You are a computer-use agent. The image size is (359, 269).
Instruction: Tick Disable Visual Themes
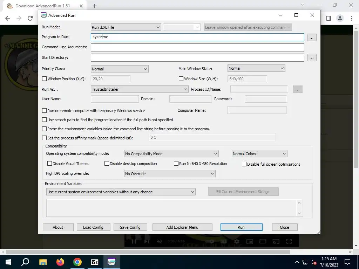pyautogui.click(x=49, y=163)
